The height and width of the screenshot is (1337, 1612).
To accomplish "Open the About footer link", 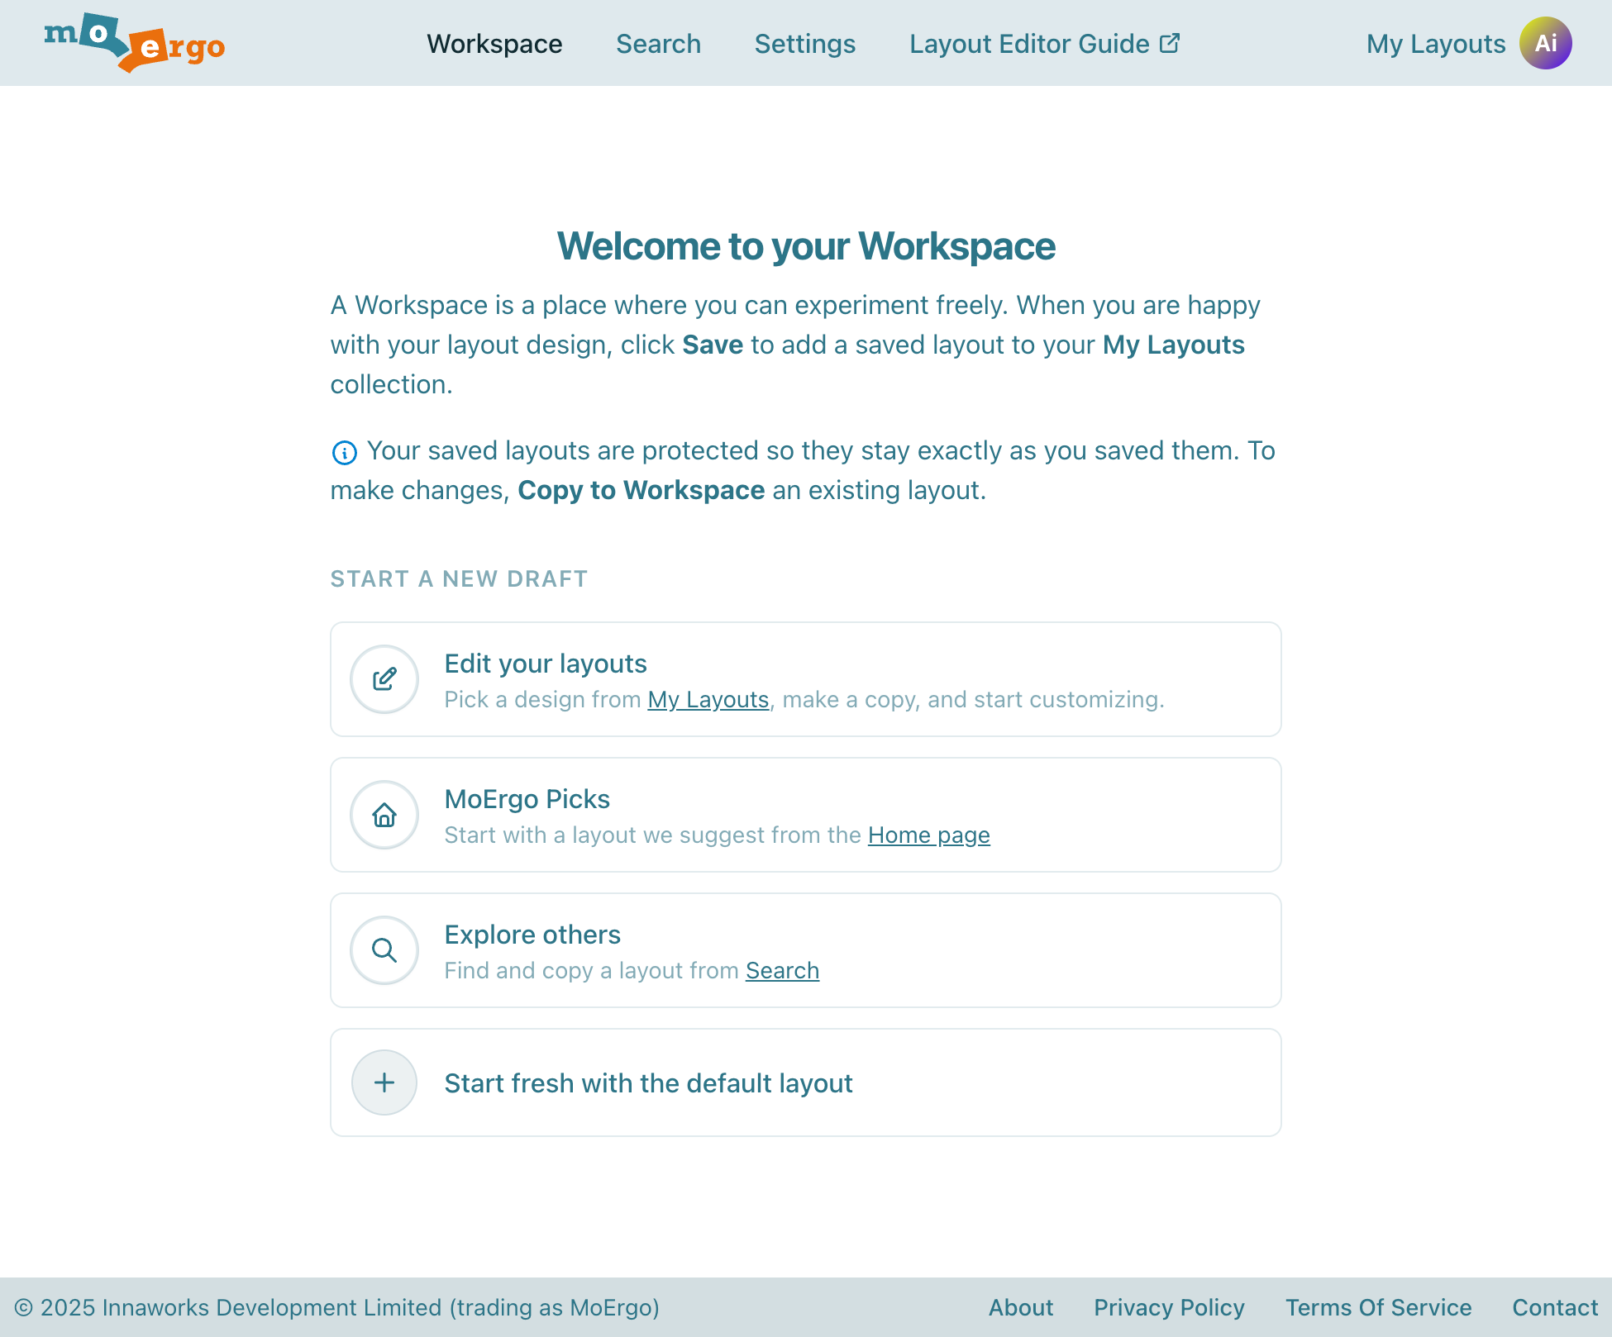I will 1021,1307.
